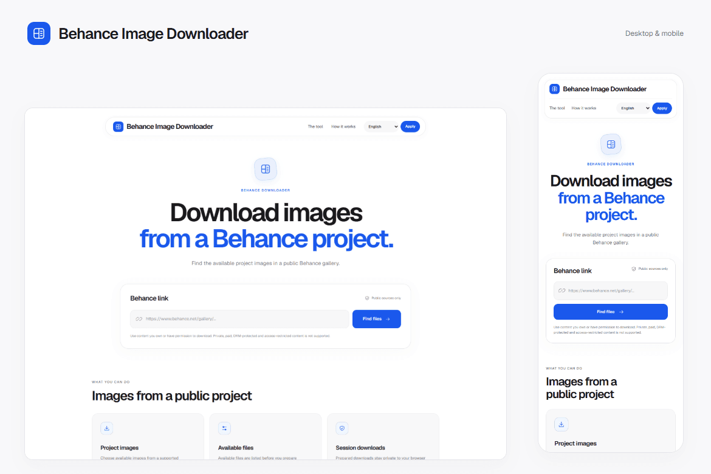Click the desktop Find files button
Viewport: 711px width, 474px height.
pyautogui.click(x=376, y=319)
